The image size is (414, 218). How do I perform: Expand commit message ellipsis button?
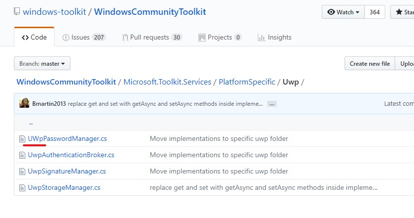[x=272, y=104]
